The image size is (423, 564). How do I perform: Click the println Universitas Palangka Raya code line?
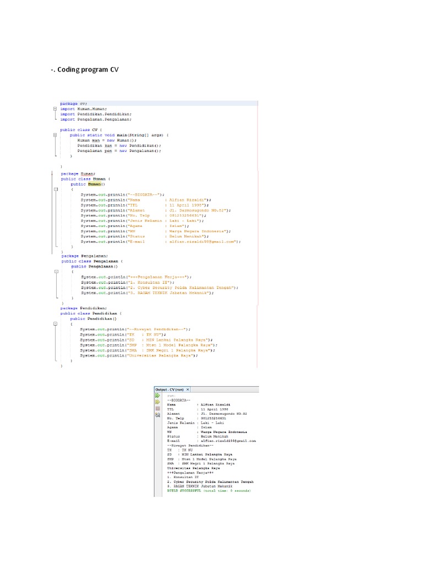click(139, 355)
